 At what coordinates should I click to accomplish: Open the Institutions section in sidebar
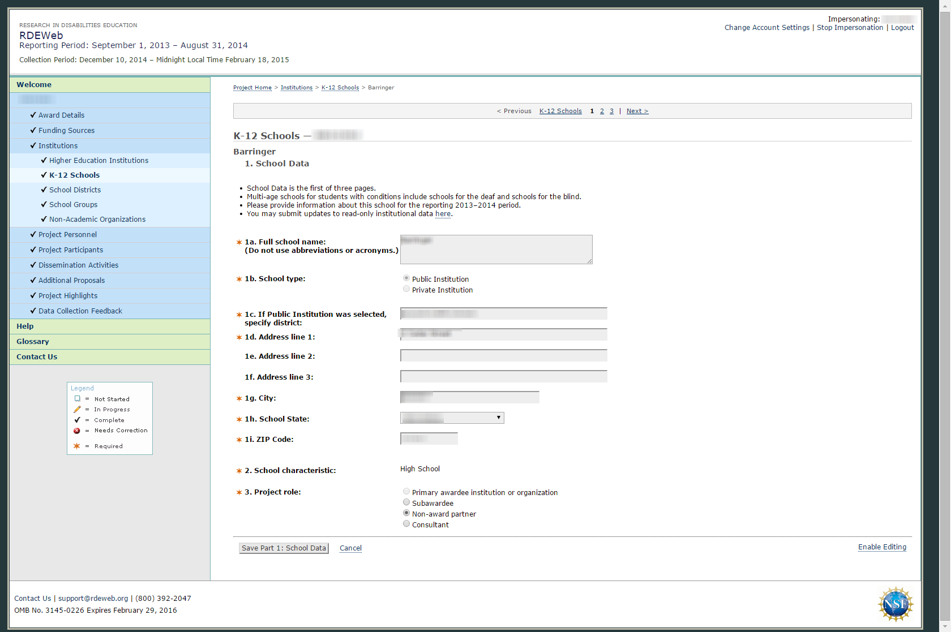(x=58, y=145)
